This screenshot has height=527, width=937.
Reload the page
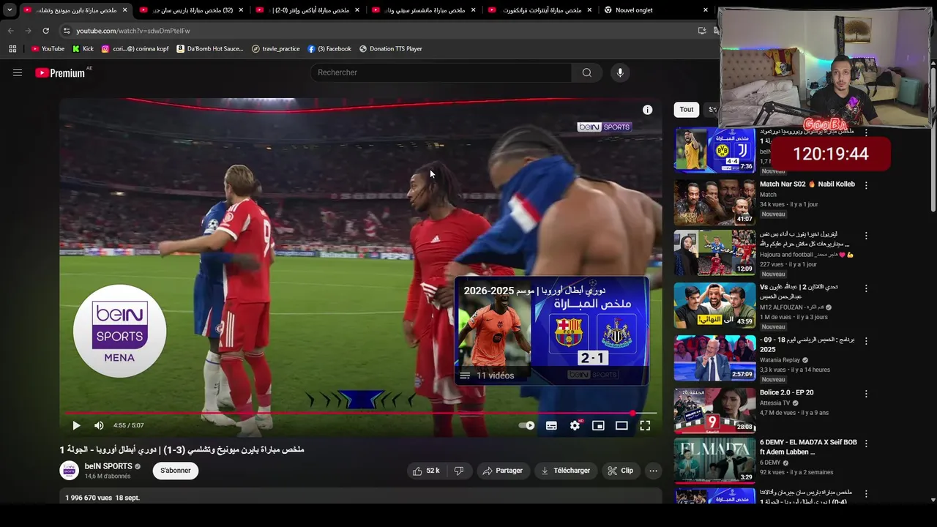45,31
